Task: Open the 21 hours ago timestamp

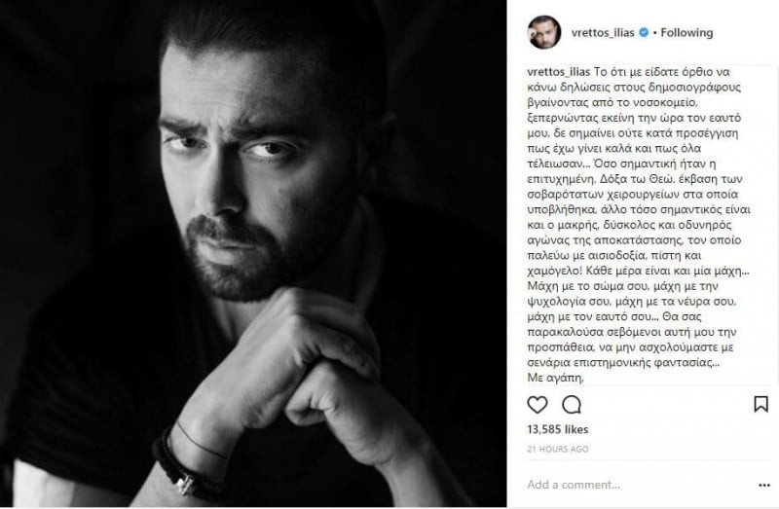Action: click(x=557, y=449)
